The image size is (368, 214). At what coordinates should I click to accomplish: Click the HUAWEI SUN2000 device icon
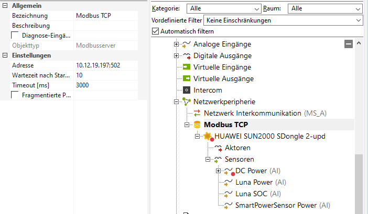[x=208, y=136]
